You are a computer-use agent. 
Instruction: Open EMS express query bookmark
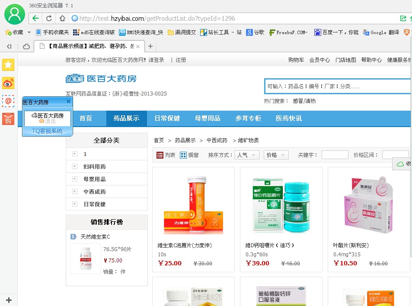point(141,32)
